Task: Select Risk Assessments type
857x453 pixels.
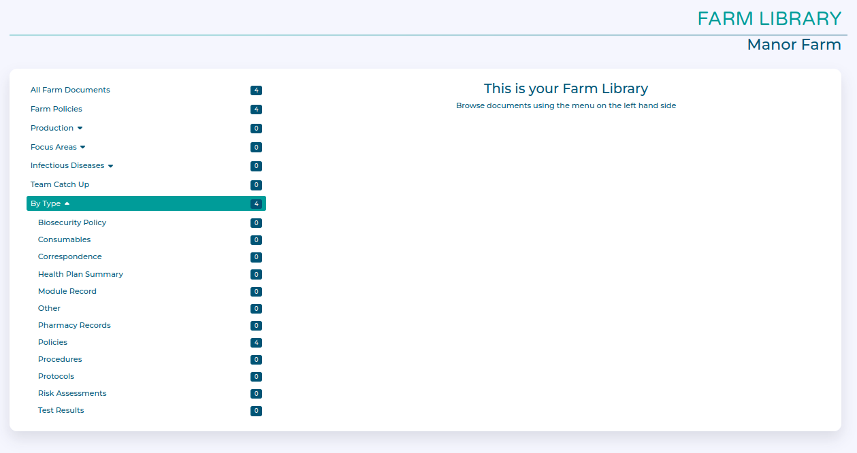Action: point(72,393)
